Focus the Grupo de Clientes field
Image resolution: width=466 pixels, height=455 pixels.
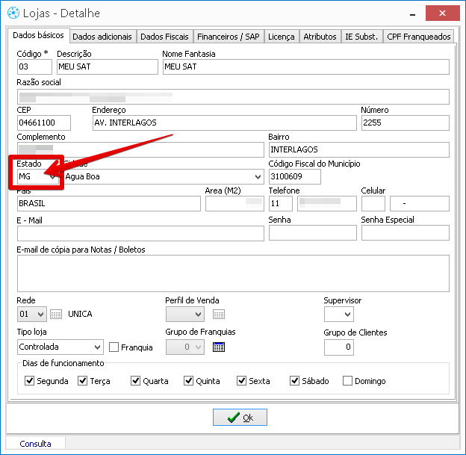tap(339, 347)
